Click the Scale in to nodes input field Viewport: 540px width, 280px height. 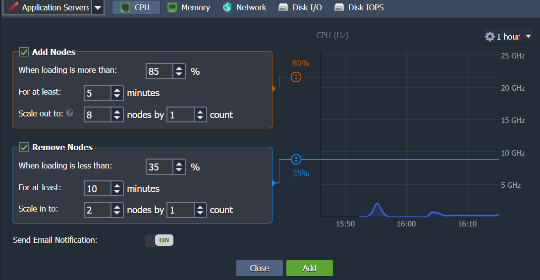click(97, 210)
